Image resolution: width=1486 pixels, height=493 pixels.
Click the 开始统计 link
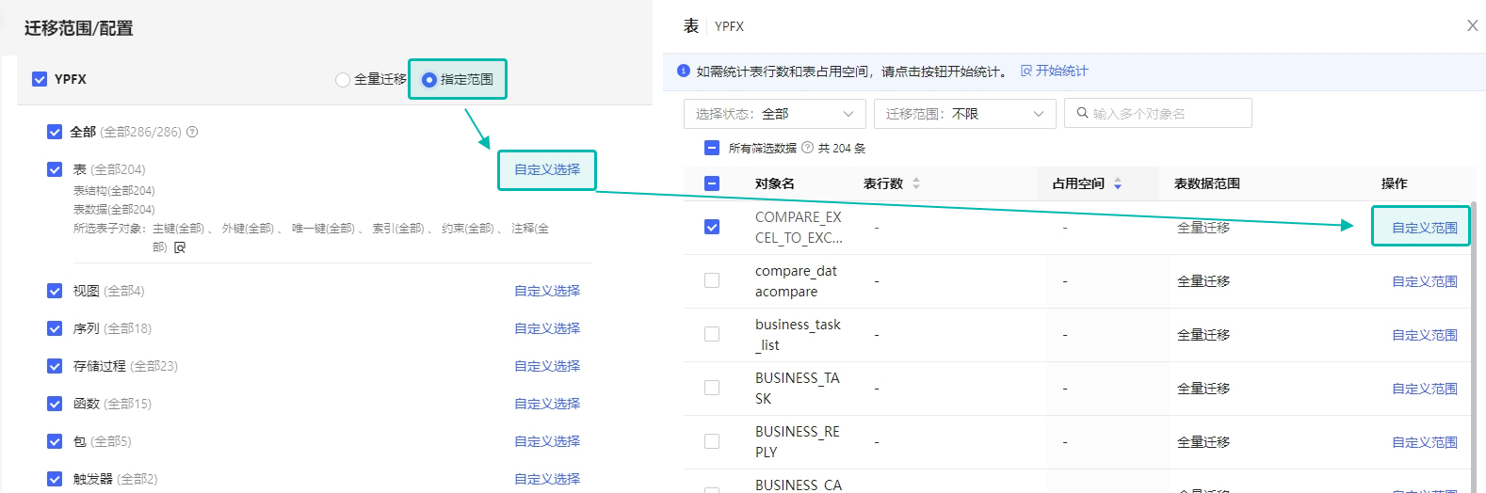1055,71
